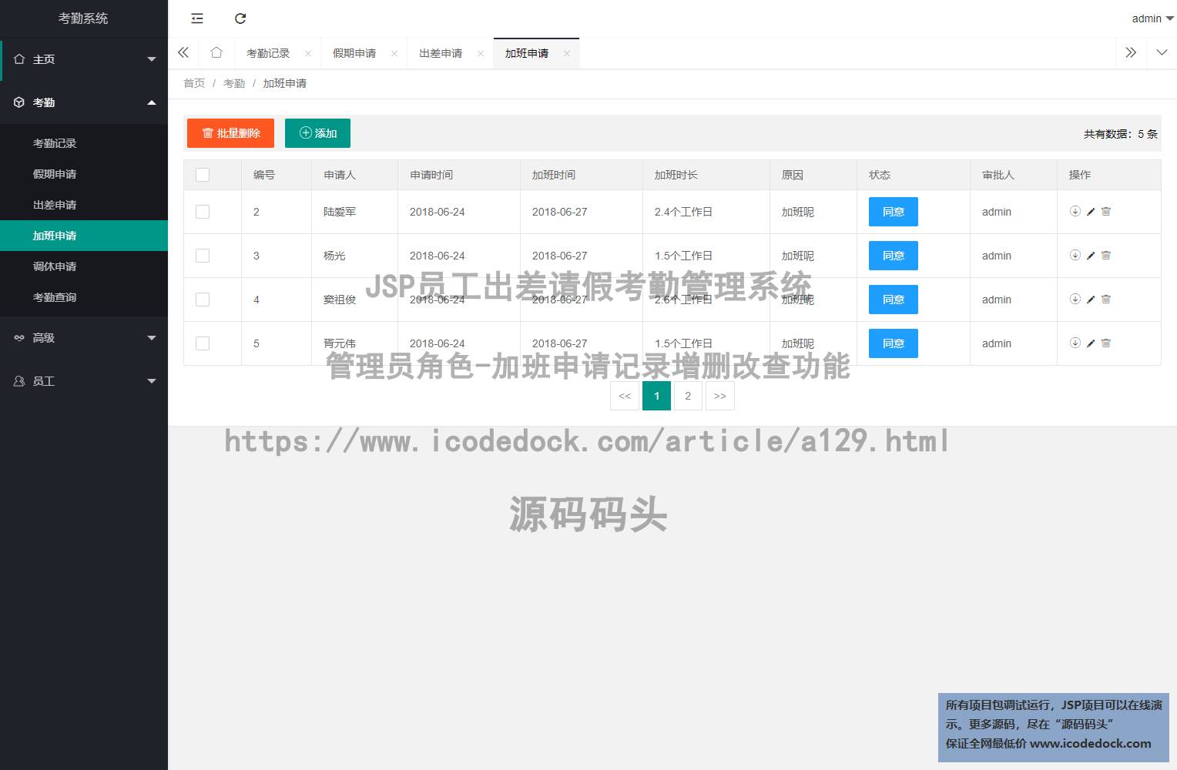Expand the 高级 menu arrow
Image resolution: width=1177 pixels, height=770 pixels.
(x=152, y=338)
